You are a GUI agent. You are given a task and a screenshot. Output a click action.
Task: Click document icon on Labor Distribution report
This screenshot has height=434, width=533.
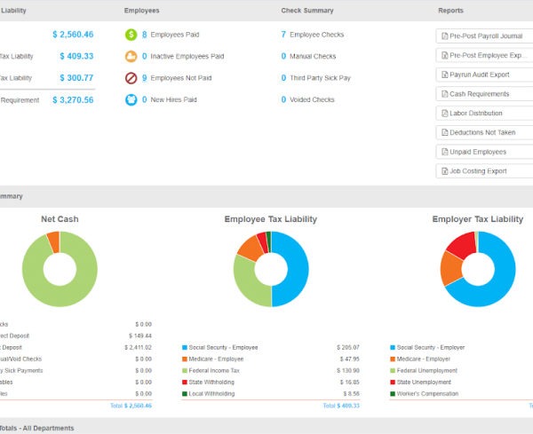(444, 114)
